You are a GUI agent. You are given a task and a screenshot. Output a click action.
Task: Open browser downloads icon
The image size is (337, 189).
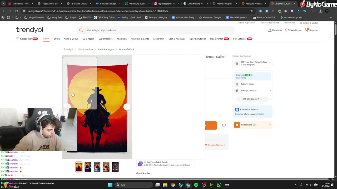320,11
